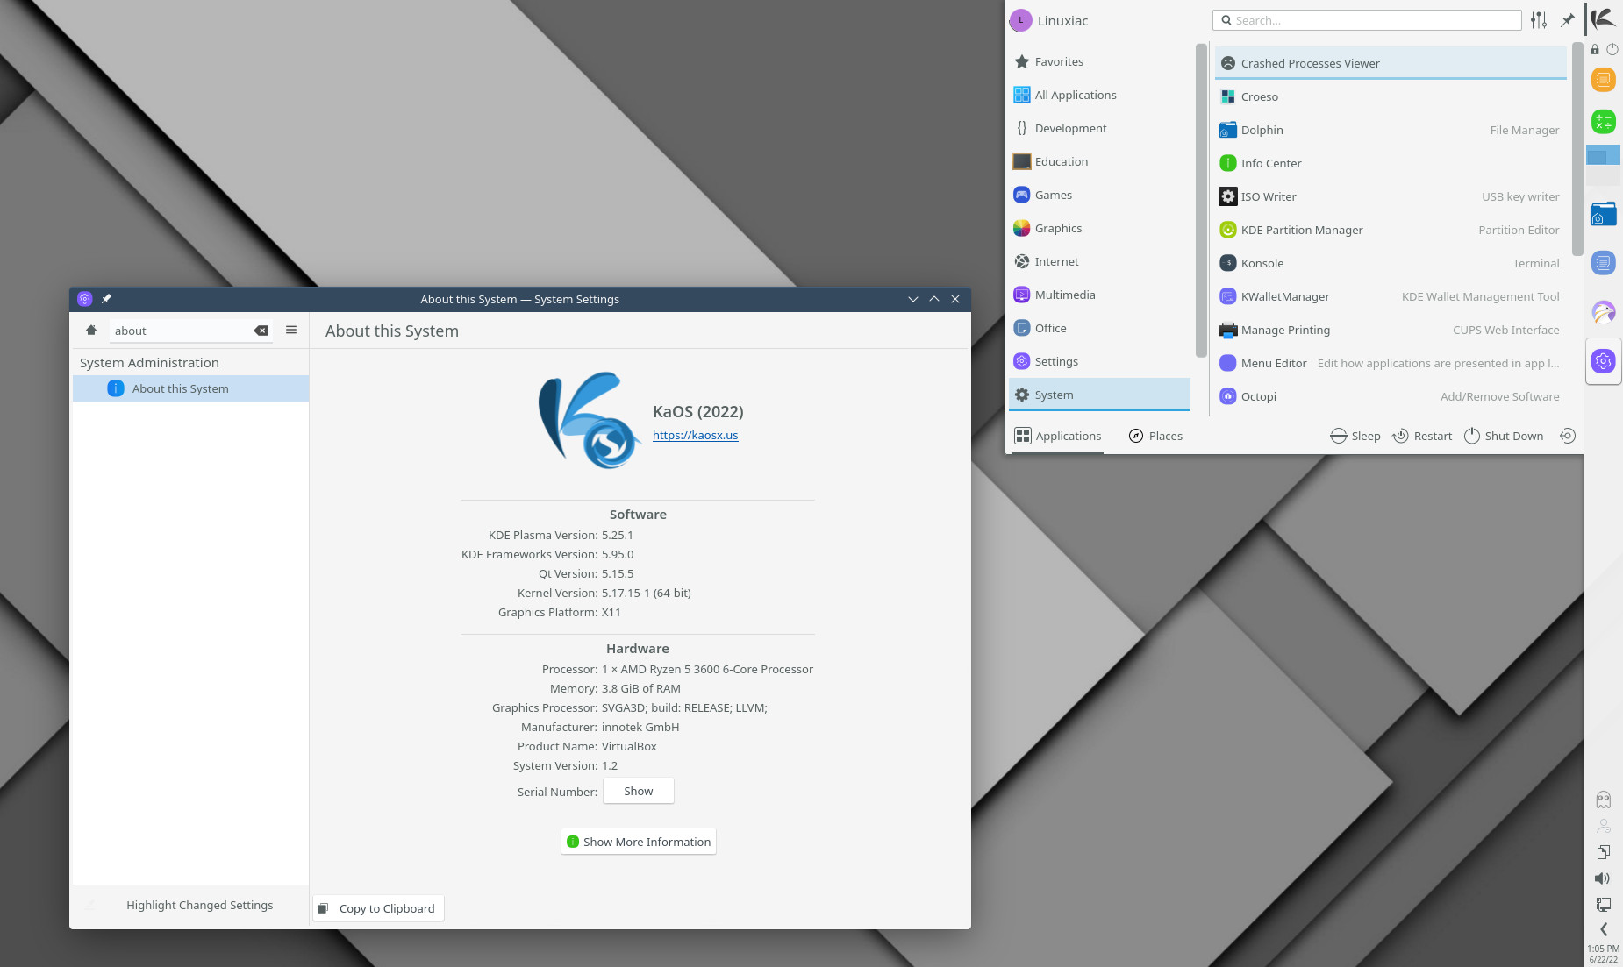
Task: Open the Dolphin file manager panel icon
Action: [x=1604, y=214]
